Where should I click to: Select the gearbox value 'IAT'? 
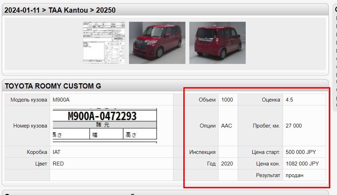(x=56, y=152)
